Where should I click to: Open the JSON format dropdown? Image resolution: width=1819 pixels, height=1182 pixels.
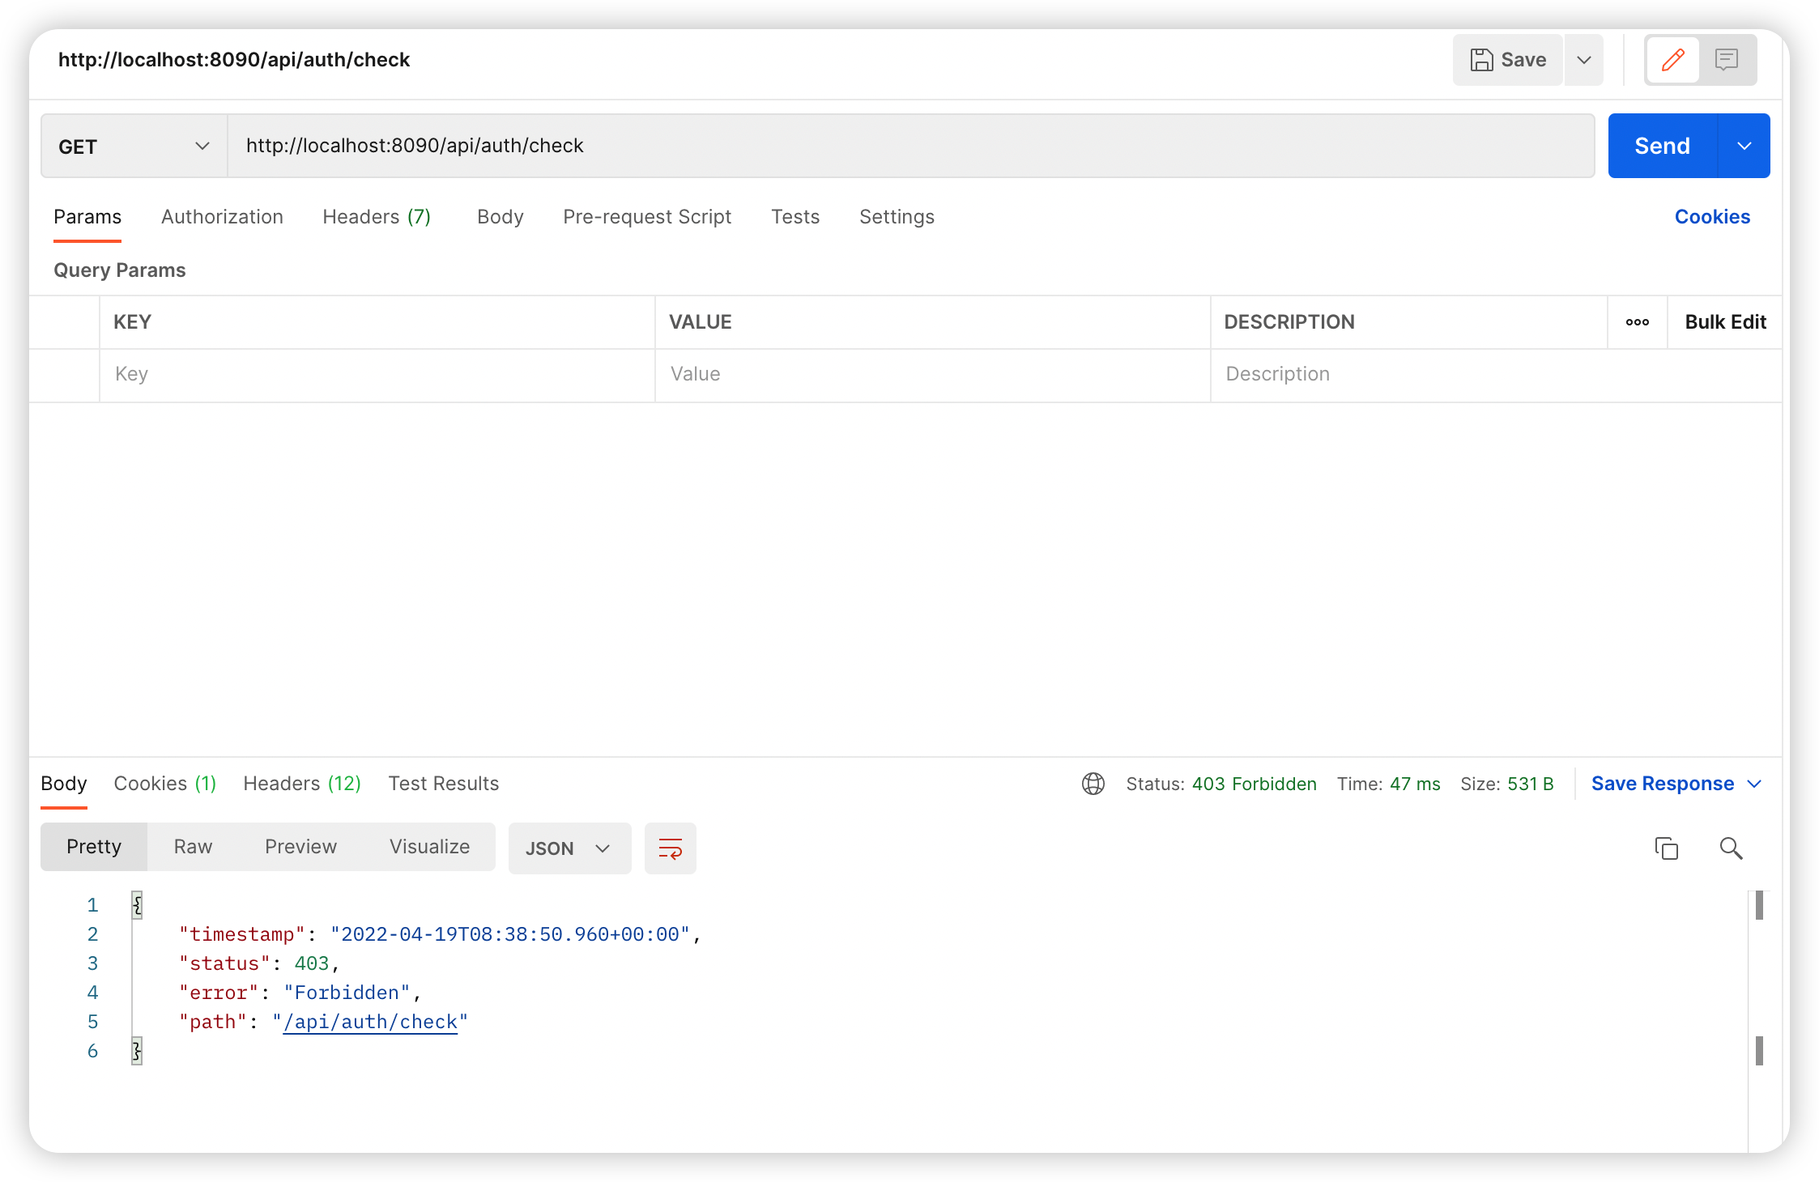coord(569,848)
